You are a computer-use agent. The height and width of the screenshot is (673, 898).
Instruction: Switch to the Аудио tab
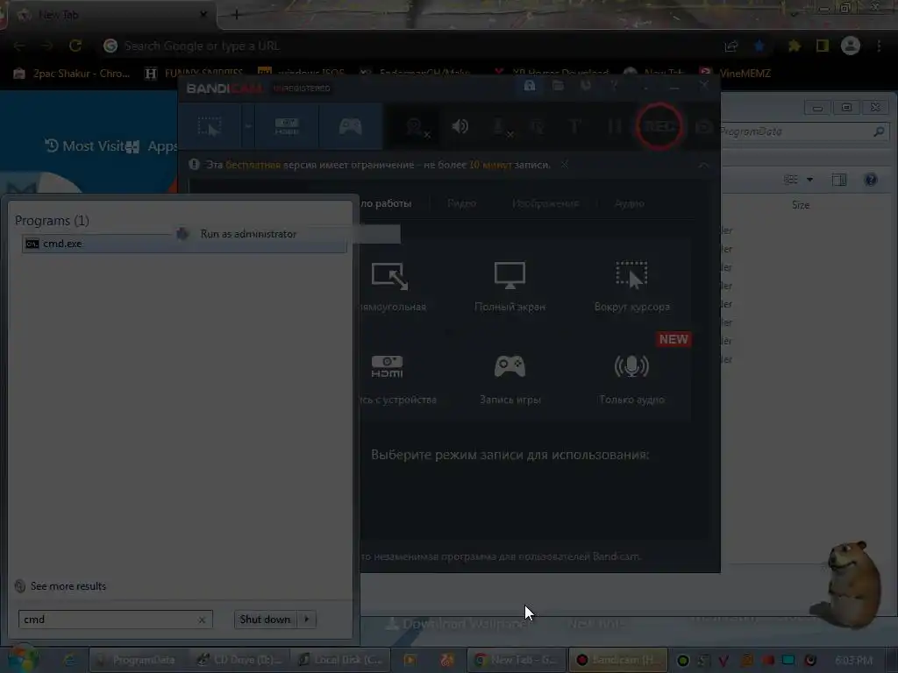(x=630, y=203)
